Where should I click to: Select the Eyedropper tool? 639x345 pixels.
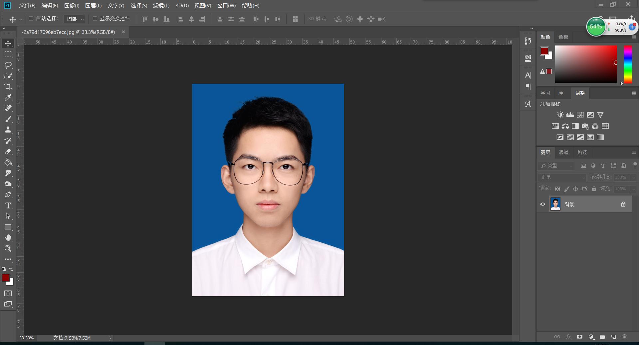coord(8,97)
